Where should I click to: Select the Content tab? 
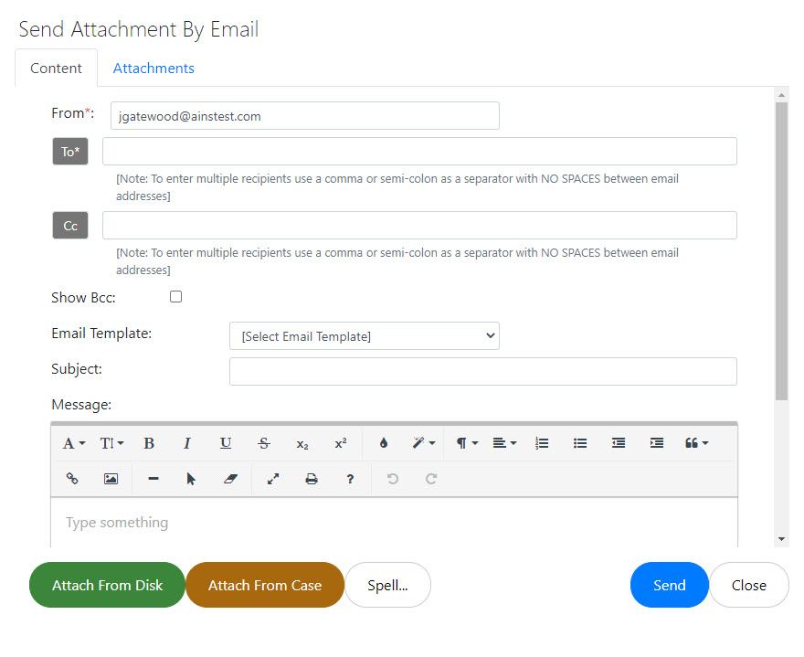[56, 69]
